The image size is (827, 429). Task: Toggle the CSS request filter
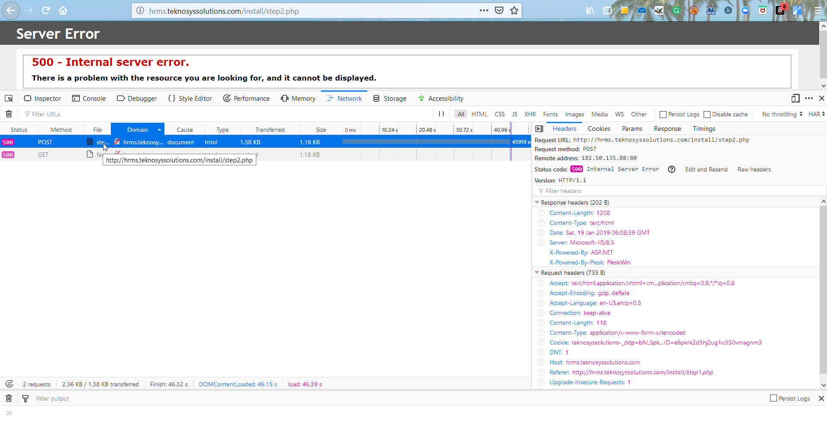[500, 114]
